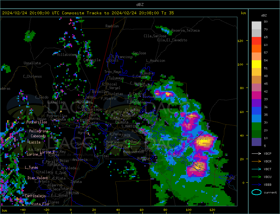
Task: Click the S_Francisco label
Action: [x=122, y=57]
